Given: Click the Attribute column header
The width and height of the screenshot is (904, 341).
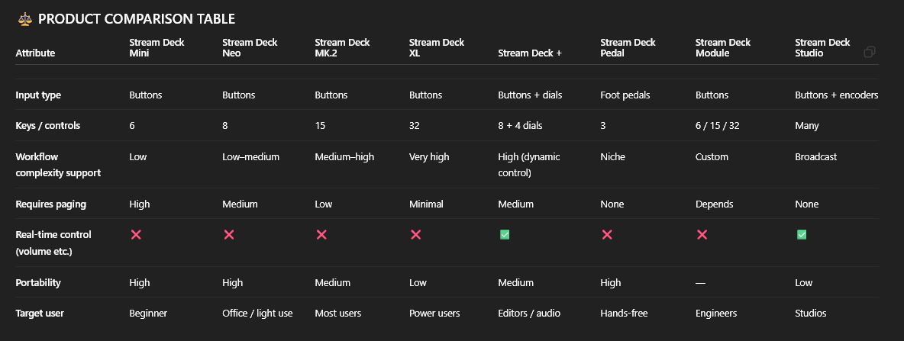Looking at the screenshot, I should pyautogui.click(x=35, y=53).
